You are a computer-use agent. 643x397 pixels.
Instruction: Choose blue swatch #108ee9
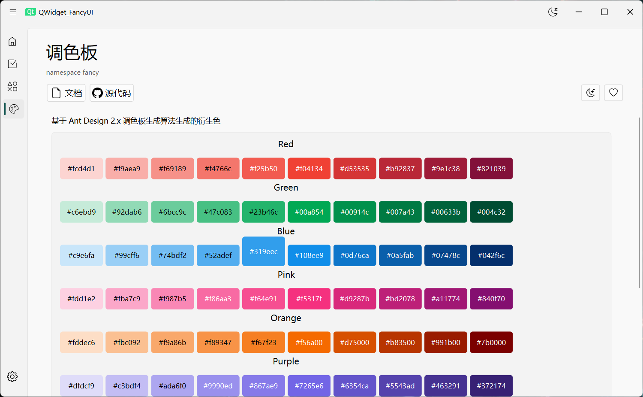click(x=309, y=255)
